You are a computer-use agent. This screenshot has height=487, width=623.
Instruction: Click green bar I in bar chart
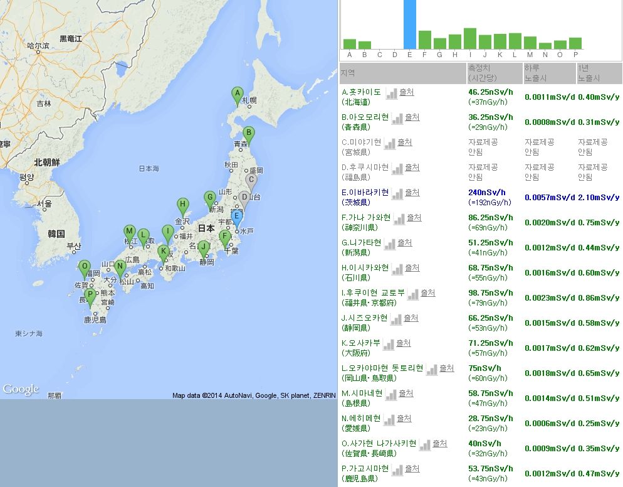tap(470, 38)
